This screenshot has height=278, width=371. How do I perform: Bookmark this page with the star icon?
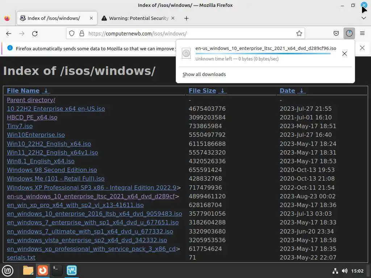point(299,34)
